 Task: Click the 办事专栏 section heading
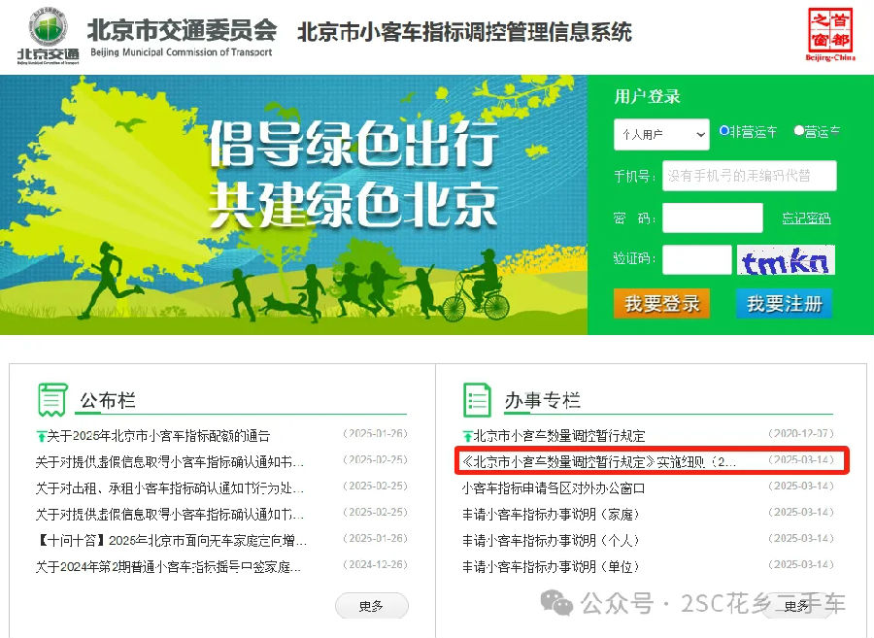(x=542, y=400)
